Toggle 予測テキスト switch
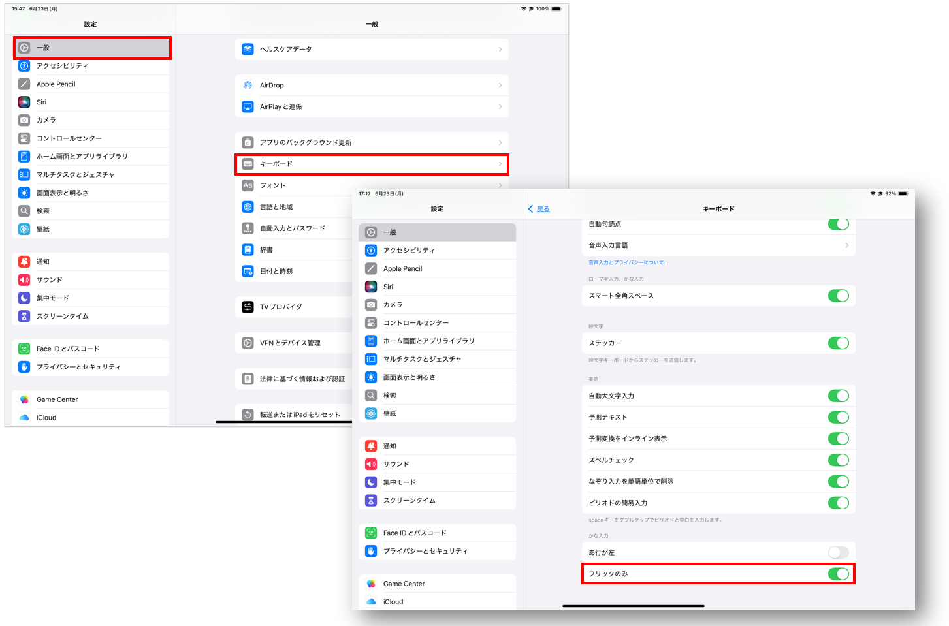Image resolution: width=949 pixels, height=626 pixels. (839, 417)
